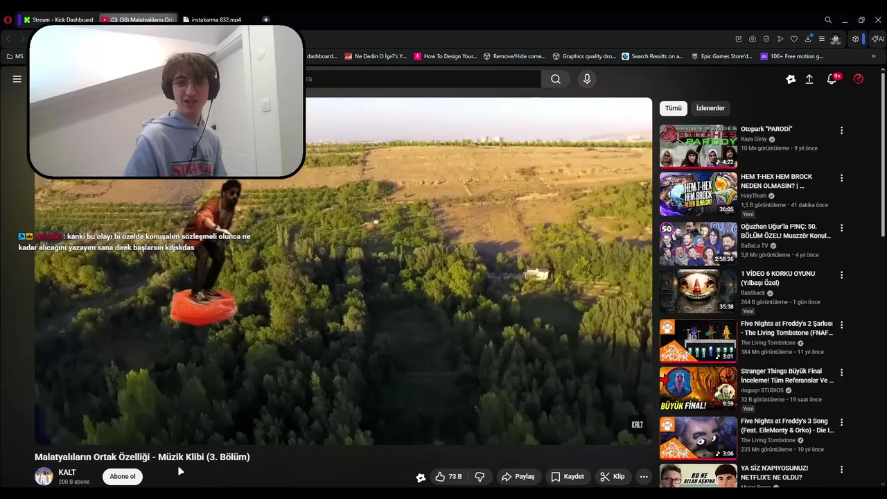
Task: Open the Ne Dedin O İşe bookmark
Action: pos(376,56)
